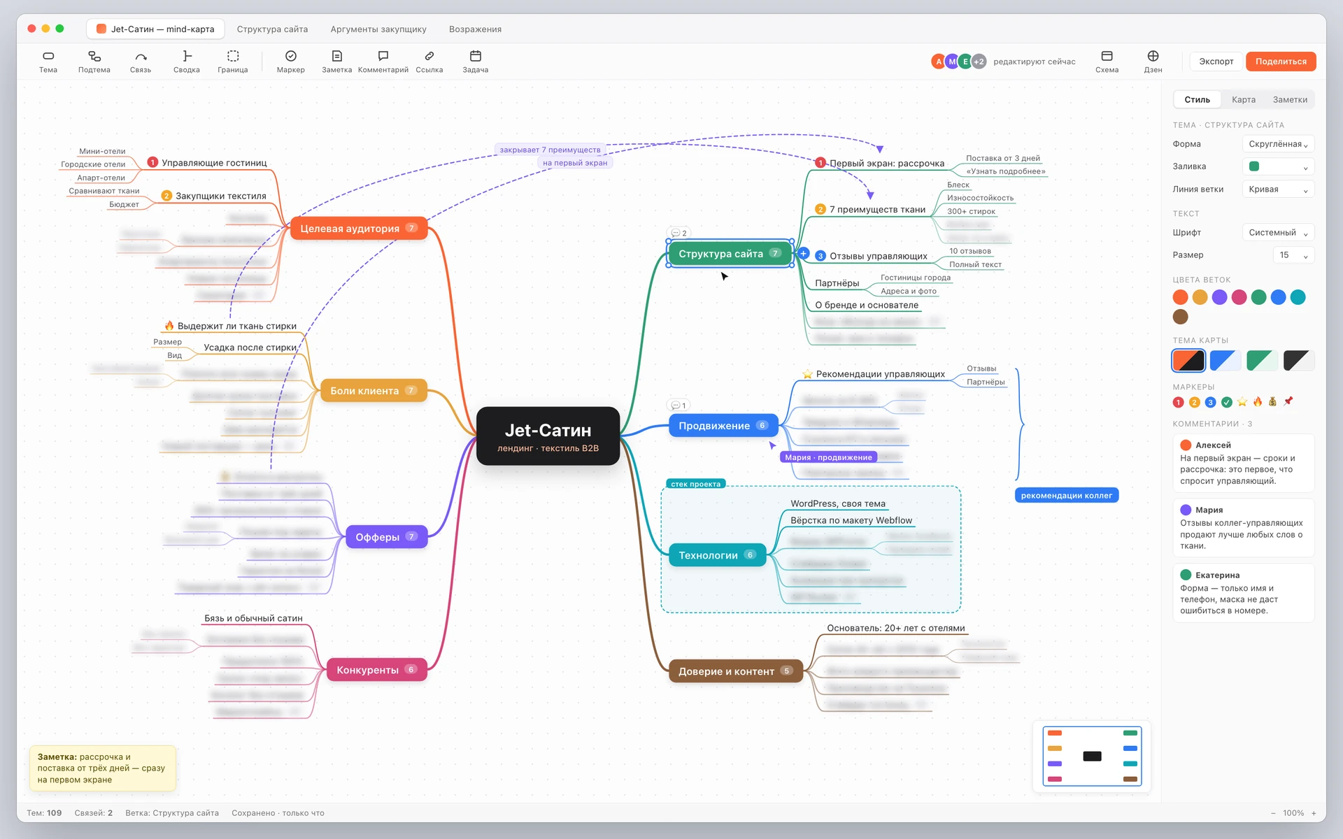Open the Шрифт font dropdown
The image size is (1343, 839).
coord(1278,233)
